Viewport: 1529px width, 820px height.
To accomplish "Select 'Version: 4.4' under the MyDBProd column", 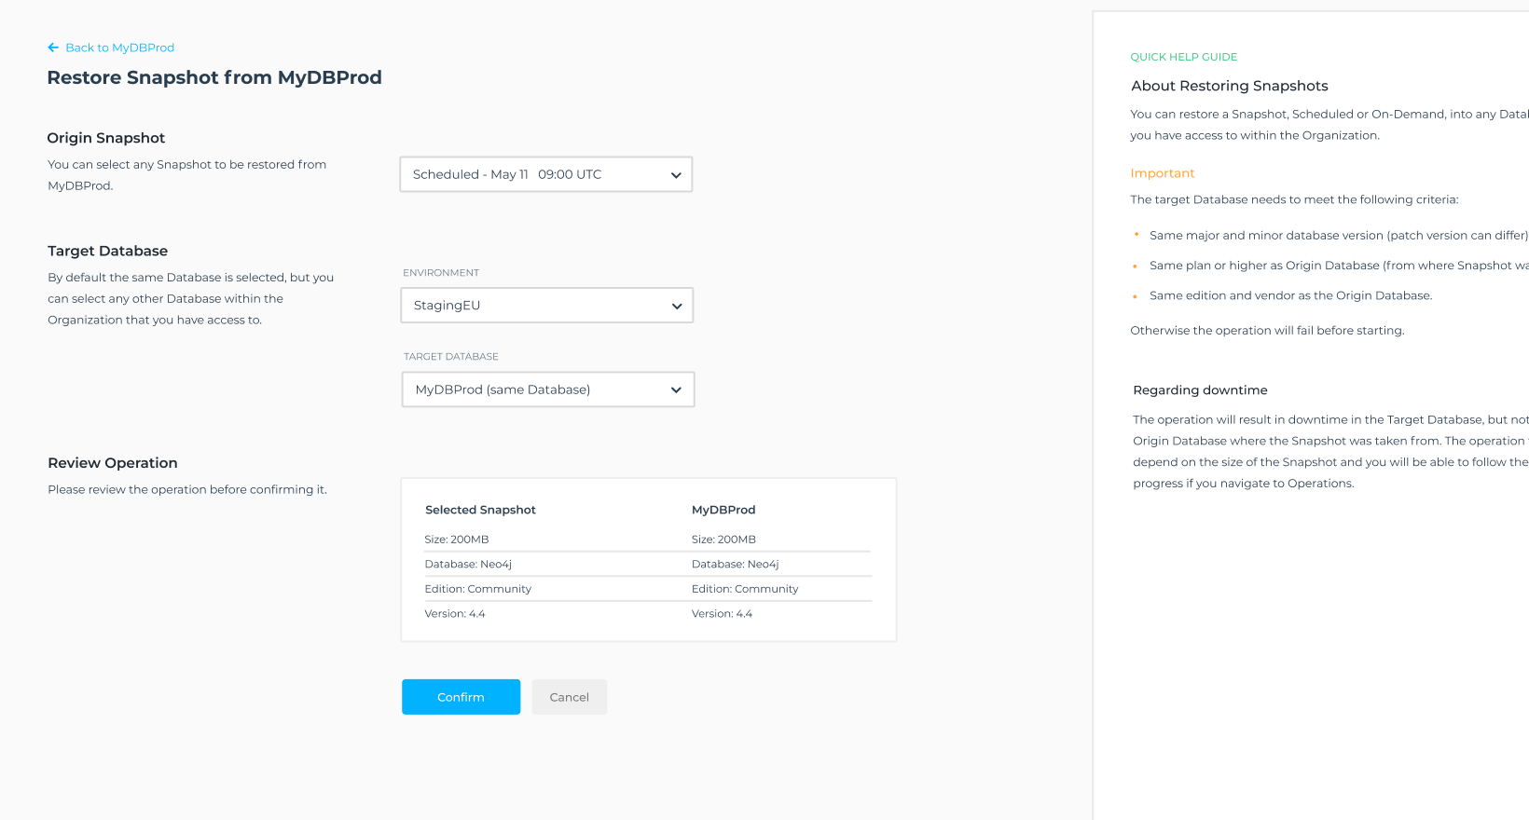I will point(722,614).
